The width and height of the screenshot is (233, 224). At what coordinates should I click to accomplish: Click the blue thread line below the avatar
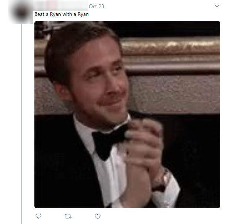click(21, 124)
